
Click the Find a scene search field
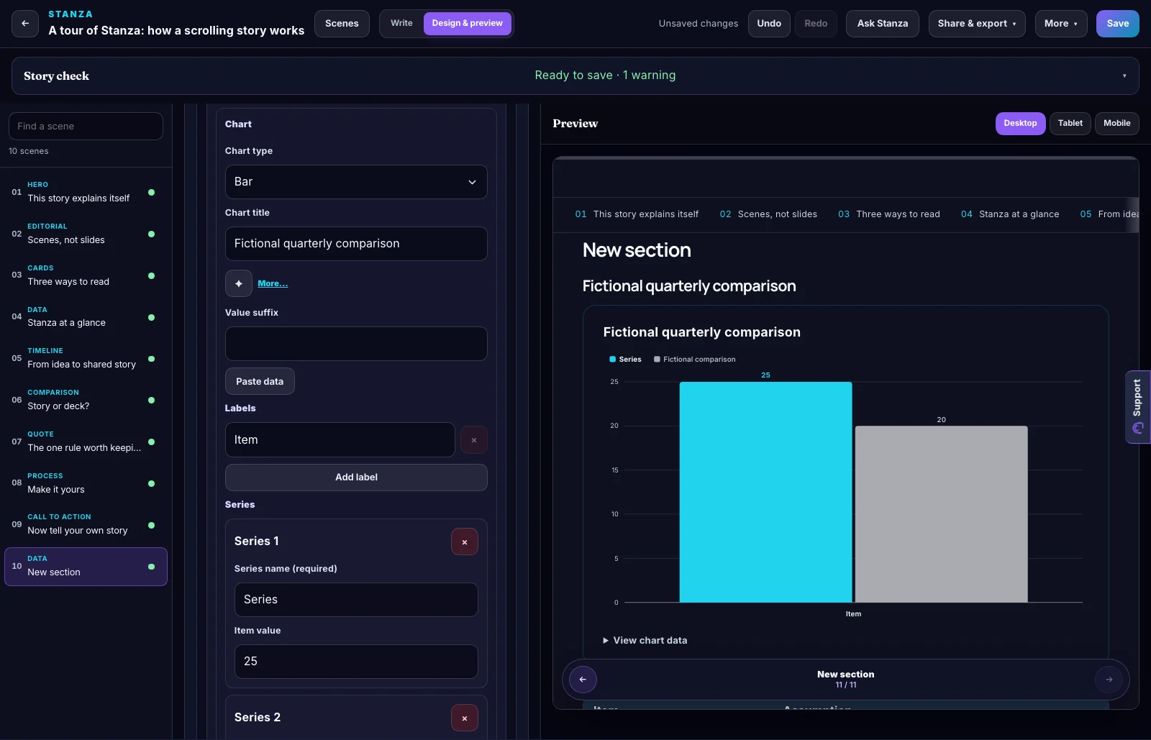86,127
